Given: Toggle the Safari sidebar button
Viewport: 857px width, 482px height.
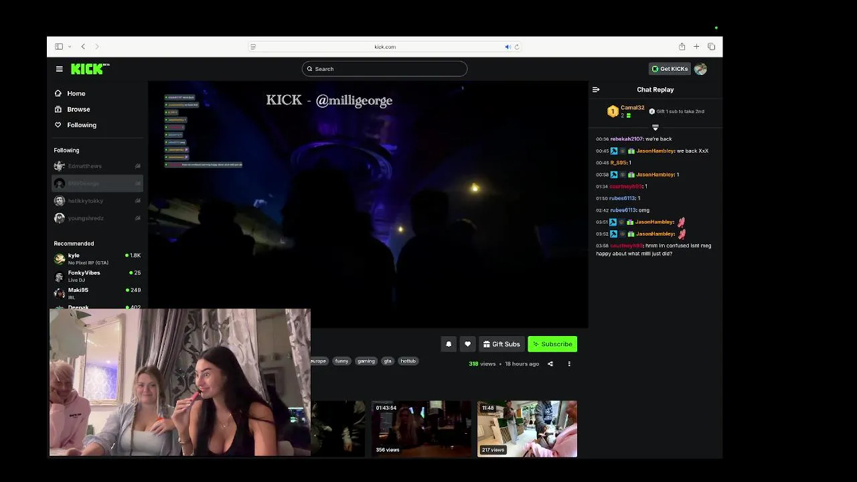Looking at the screenshot, I should pos(59,47).
